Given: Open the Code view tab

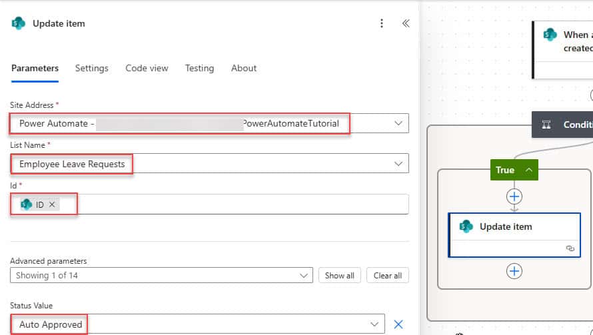Looking at the screenshot, I should tap(147, 69).
